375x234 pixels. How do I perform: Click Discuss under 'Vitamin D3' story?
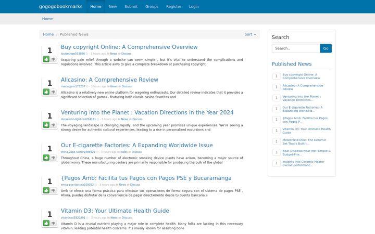tap(127, 218)
